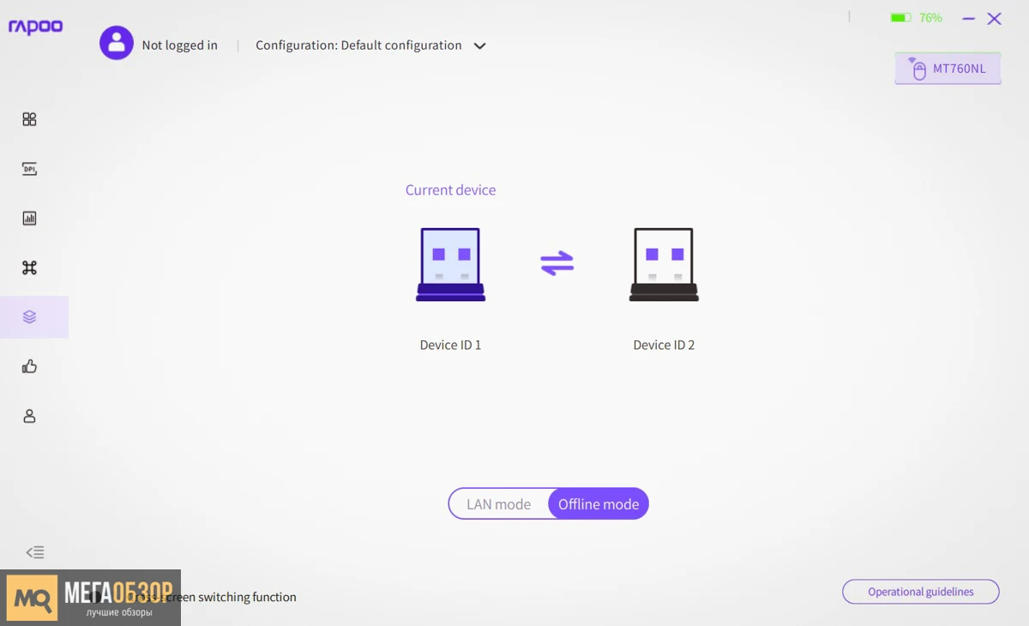The height and width of the screenshot is (626, 1029).
Task: Expand the configuration dropdown chevron
Action: click(480, 46)
